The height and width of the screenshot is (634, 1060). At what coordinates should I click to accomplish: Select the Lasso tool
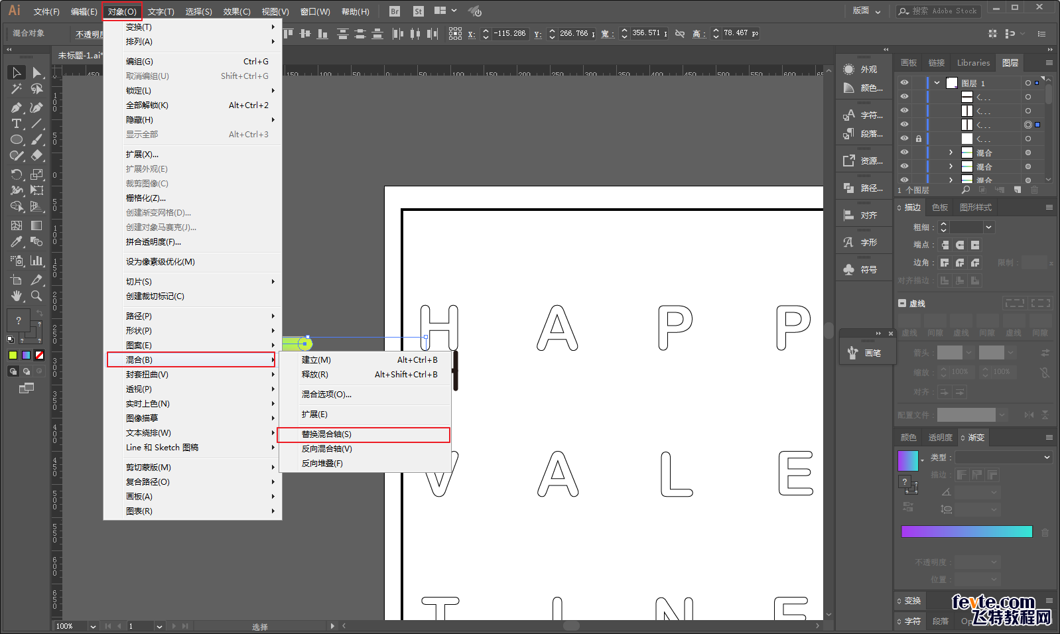(x=37, y=89)
